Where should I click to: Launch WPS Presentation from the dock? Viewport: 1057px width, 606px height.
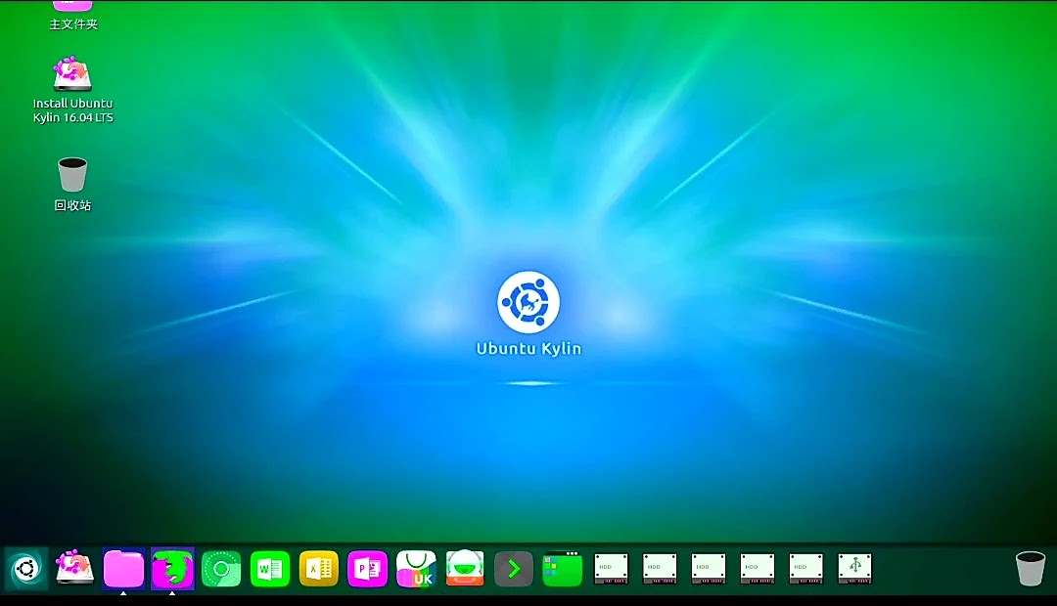click(367, 569)
